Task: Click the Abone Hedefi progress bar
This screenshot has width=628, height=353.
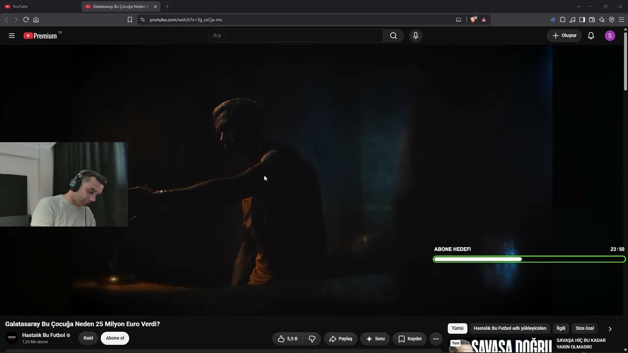Action: point(529,259)
